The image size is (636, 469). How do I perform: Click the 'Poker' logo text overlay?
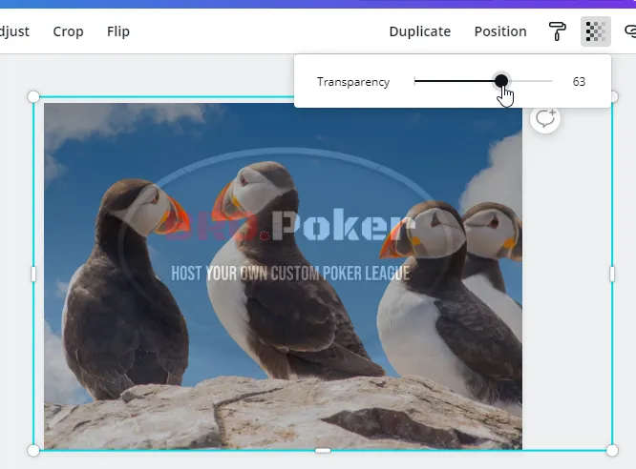[343, 225]
